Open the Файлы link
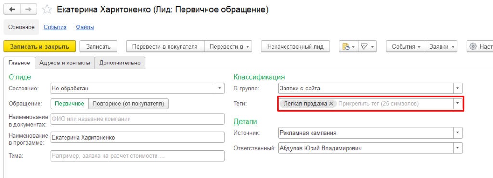 [x=85, y=27]
